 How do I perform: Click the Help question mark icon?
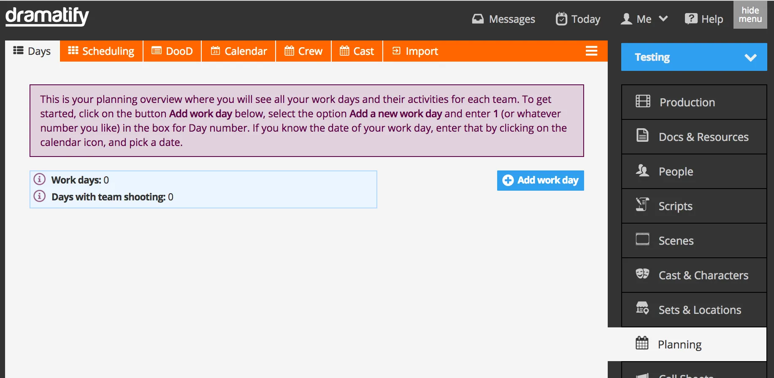[691, 19]
